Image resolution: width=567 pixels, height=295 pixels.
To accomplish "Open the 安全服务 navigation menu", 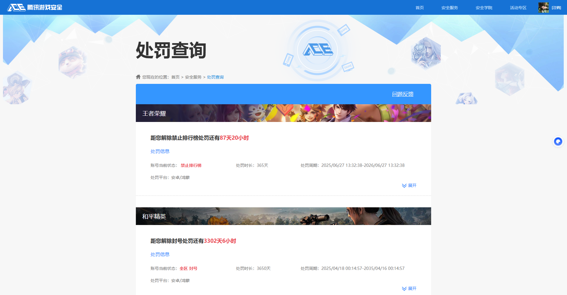I will 449,7.
